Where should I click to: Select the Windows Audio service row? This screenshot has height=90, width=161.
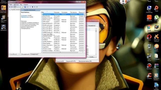coord(63,49)
